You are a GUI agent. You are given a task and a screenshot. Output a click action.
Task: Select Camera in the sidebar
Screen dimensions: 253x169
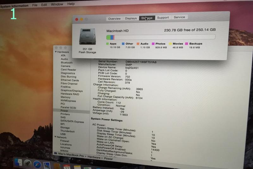click(65, 66)
